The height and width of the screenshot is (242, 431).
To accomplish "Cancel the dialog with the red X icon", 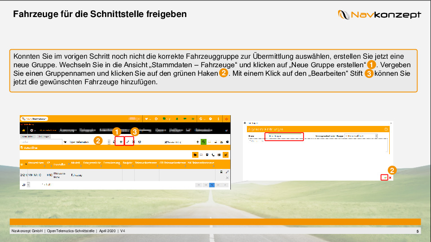I will pyautogui.click(x=390, y=178).
